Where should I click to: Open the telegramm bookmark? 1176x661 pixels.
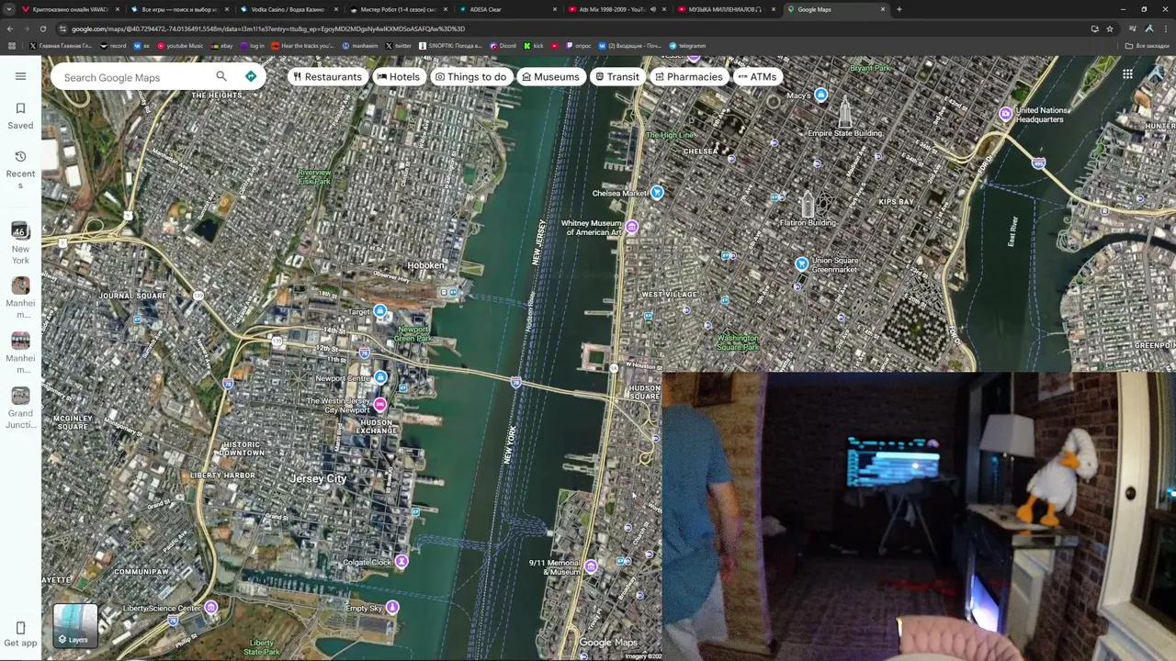[x=688, y=46]
